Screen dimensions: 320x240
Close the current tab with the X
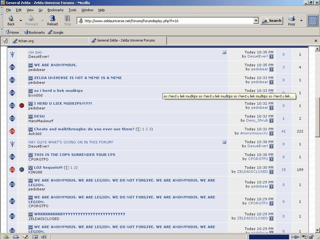pos(316,41)
